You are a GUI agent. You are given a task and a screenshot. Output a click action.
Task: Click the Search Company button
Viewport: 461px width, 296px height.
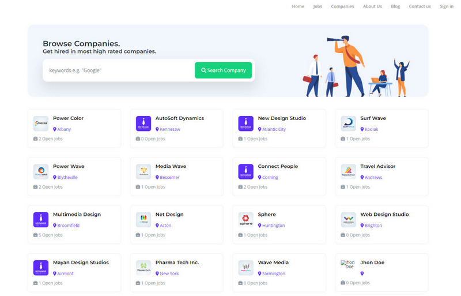point(223,70)
